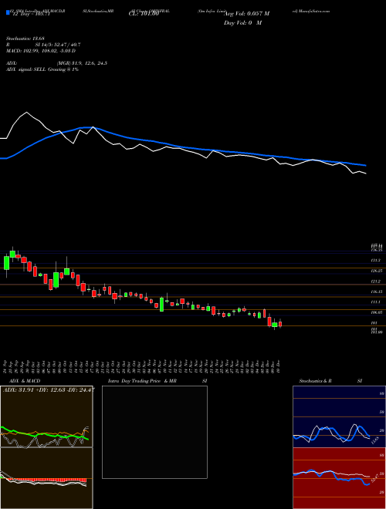
Task: Click the 'ADX: 31.91 +DY: 12.63 -DY: 24.47' header
Action: point(49,390)
